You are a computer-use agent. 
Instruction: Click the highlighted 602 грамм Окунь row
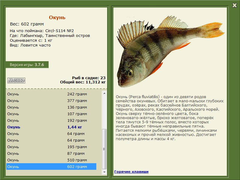pyautogui.click(x=51, y=166)
